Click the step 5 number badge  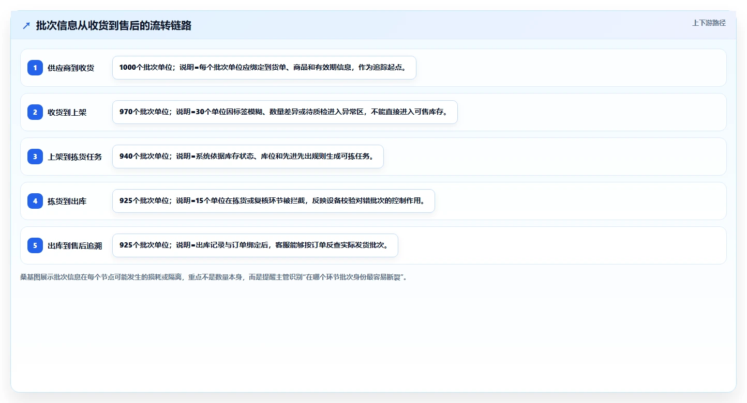click(x=35, y=245)
